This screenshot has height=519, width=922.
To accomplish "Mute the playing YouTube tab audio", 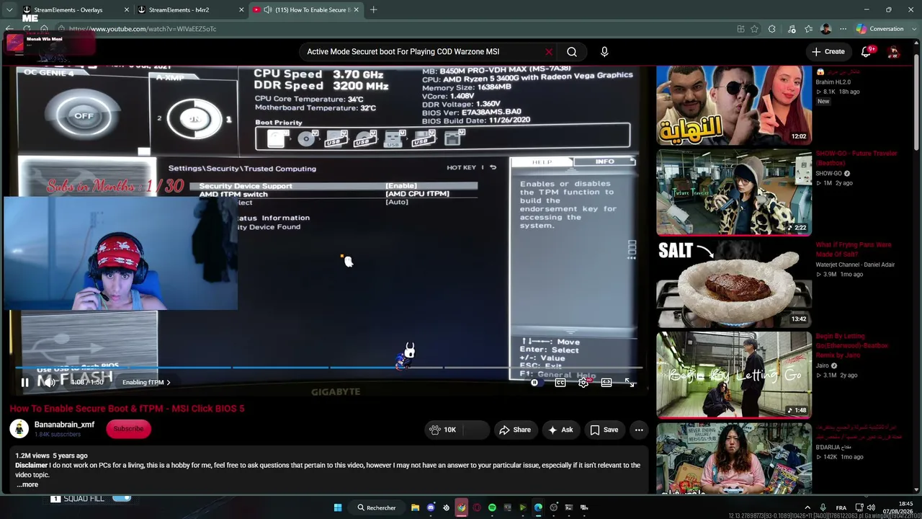I will pyautogui.click(x=268, y=10).
